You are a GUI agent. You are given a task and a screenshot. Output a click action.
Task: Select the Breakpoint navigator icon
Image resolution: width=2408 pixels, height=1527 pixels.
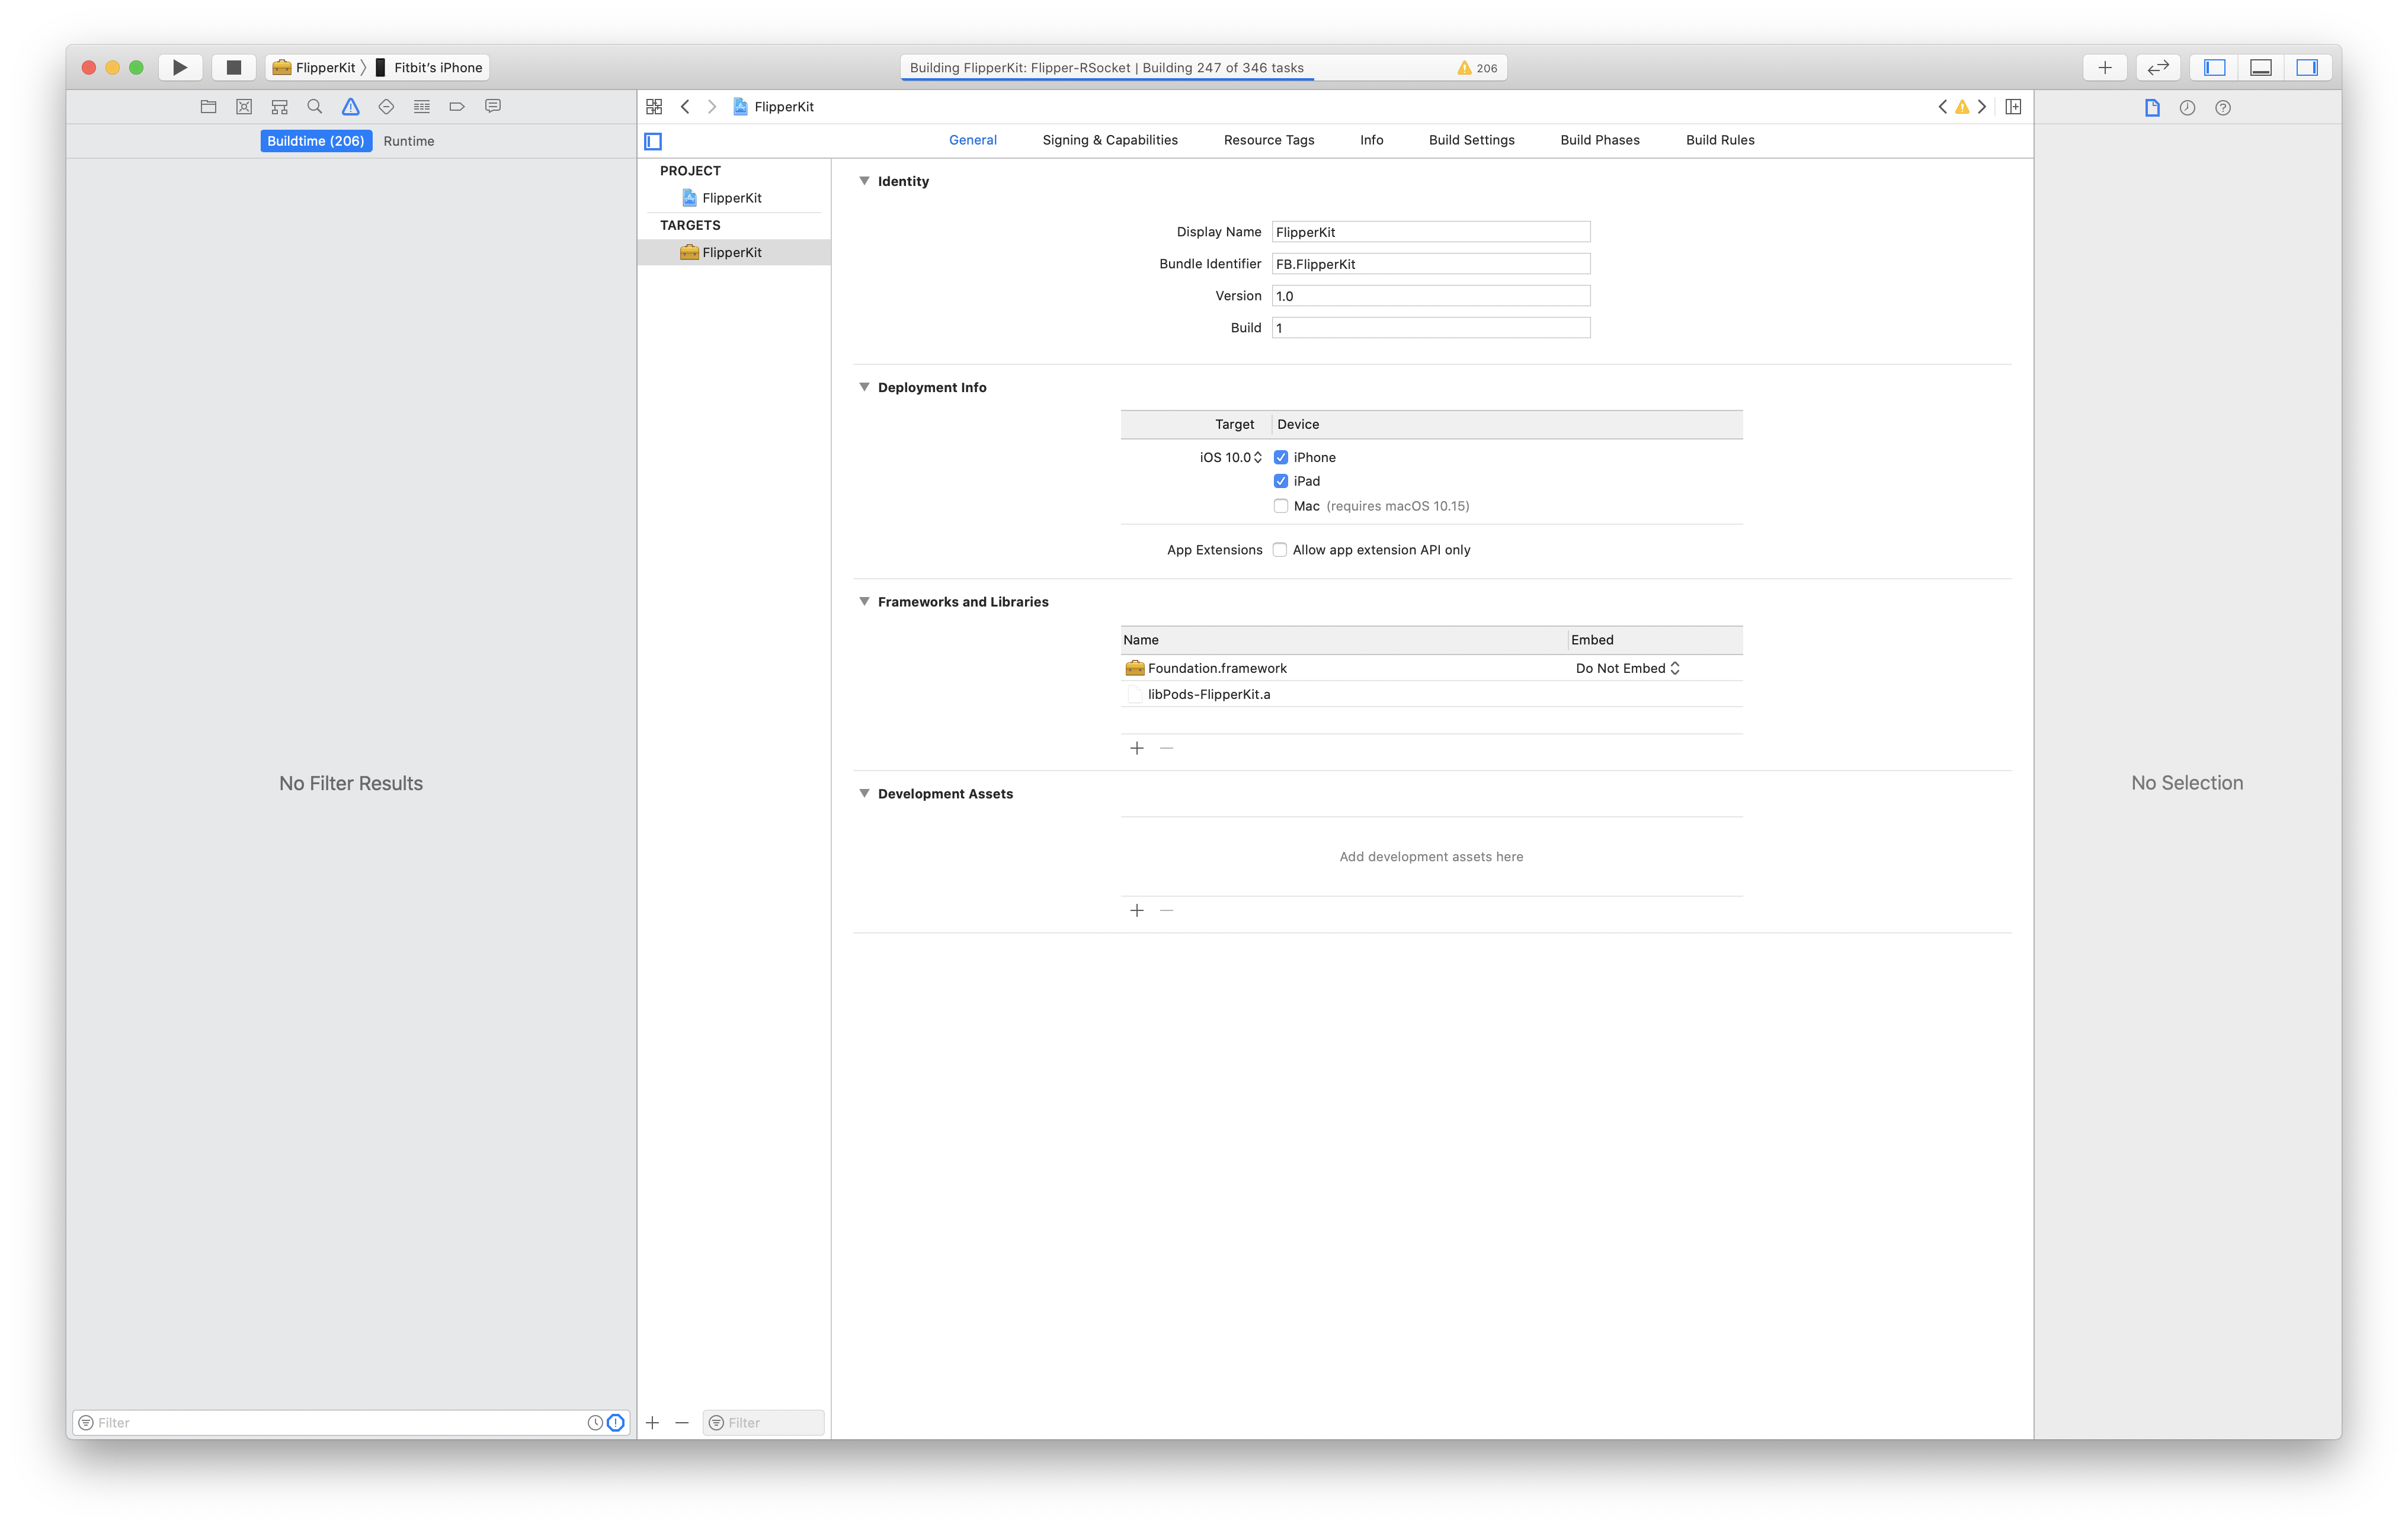point(457,107)
